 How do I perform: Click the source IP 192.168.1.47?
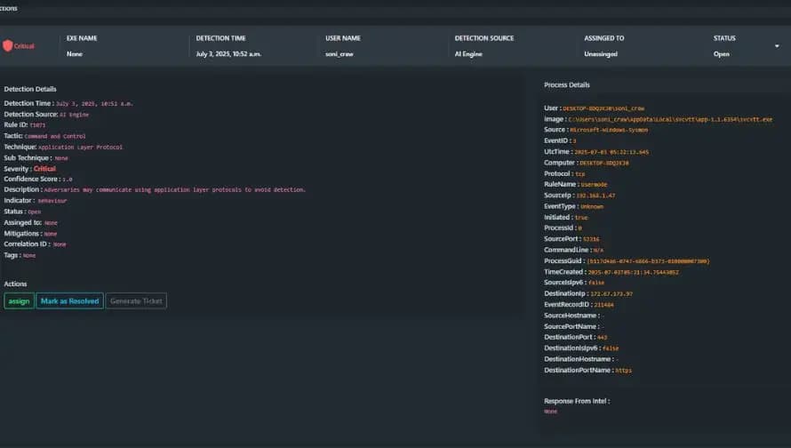(596, 196)
